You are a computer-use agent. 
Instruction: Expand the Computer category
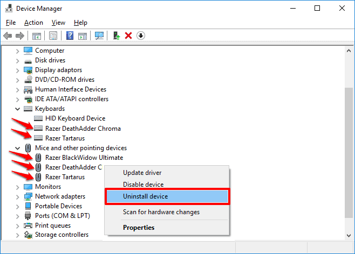pos(17,51)
